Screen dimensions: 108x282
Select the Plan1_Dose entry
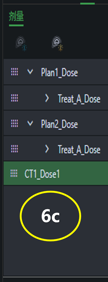tap(59, 73)
